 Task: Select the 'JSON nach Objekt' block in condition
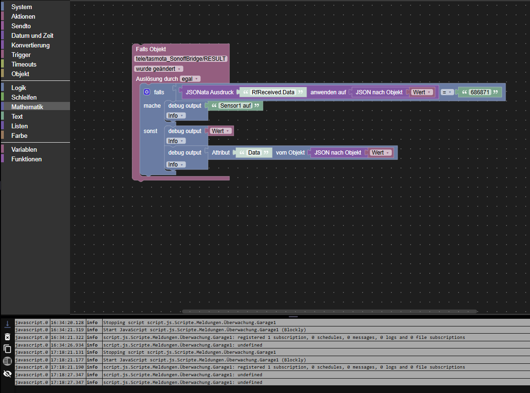pos(379,92)
